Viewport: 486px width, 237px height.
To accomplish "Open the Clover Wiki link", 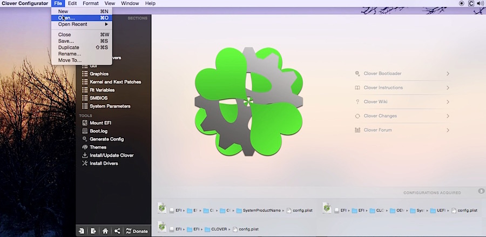I will pyautogui.click(x=376, y=101).
